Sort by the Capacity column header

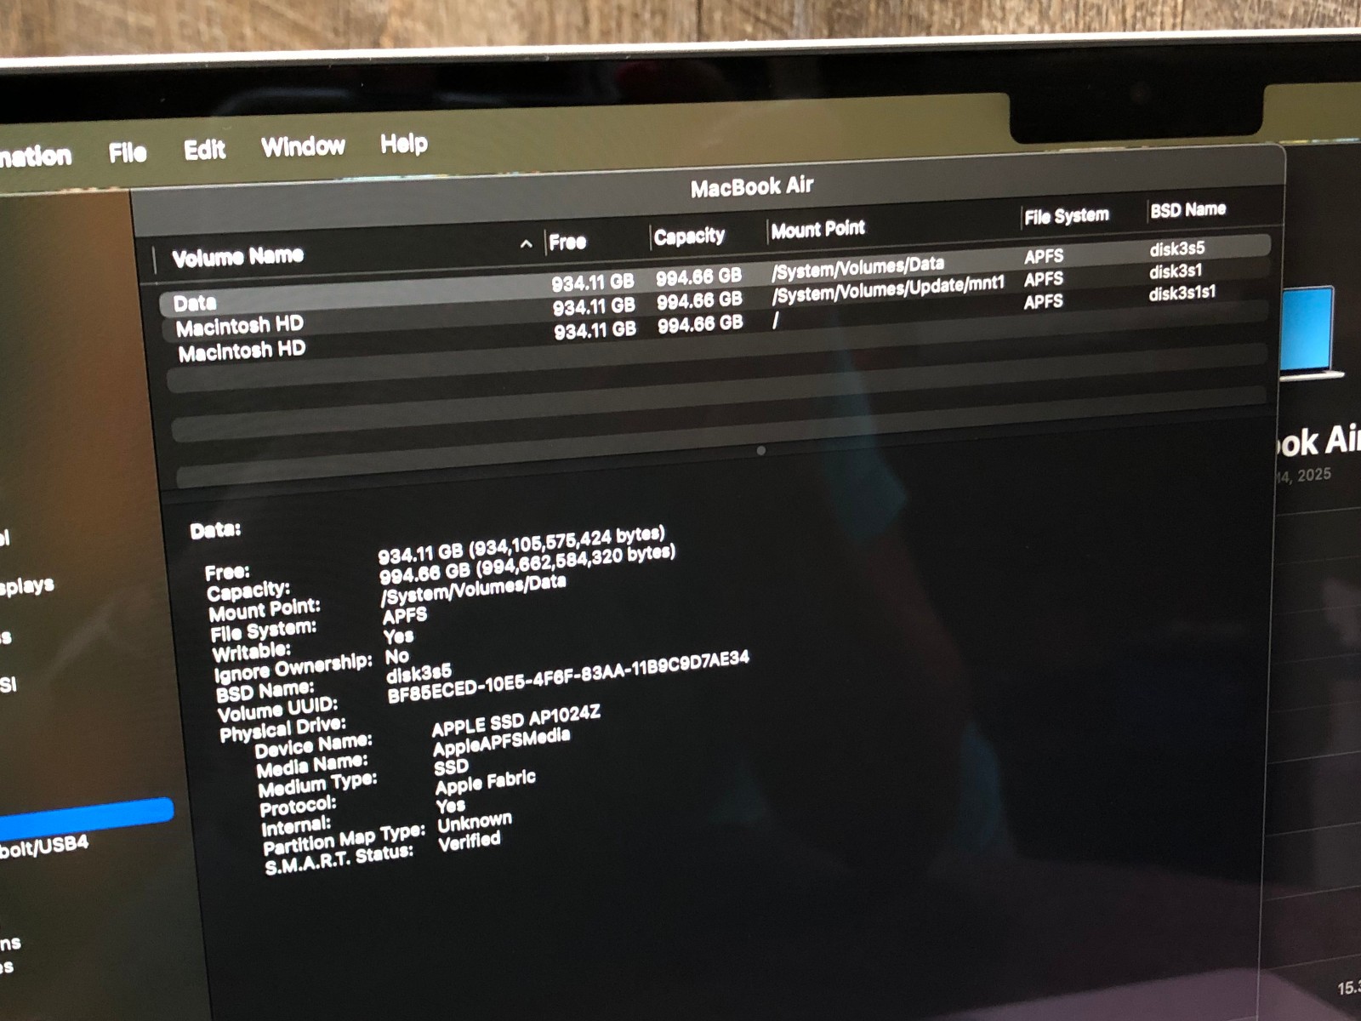689,236
